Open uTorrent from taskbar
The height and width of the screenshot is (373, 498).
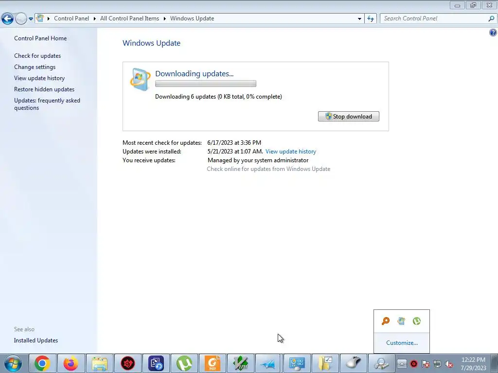[184, 363]
